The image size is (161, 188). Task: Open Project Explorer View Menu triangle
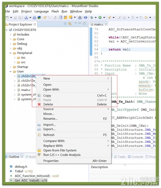pos(76,23)
